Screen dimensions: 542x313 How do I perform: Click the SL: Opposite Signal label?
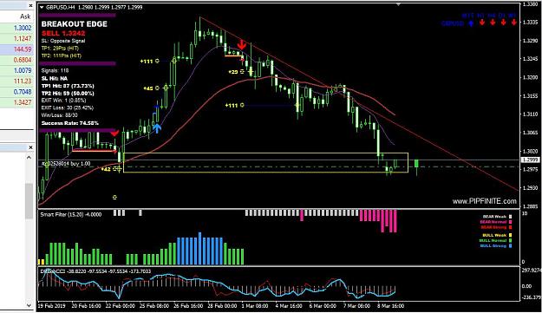pos(63,41)
